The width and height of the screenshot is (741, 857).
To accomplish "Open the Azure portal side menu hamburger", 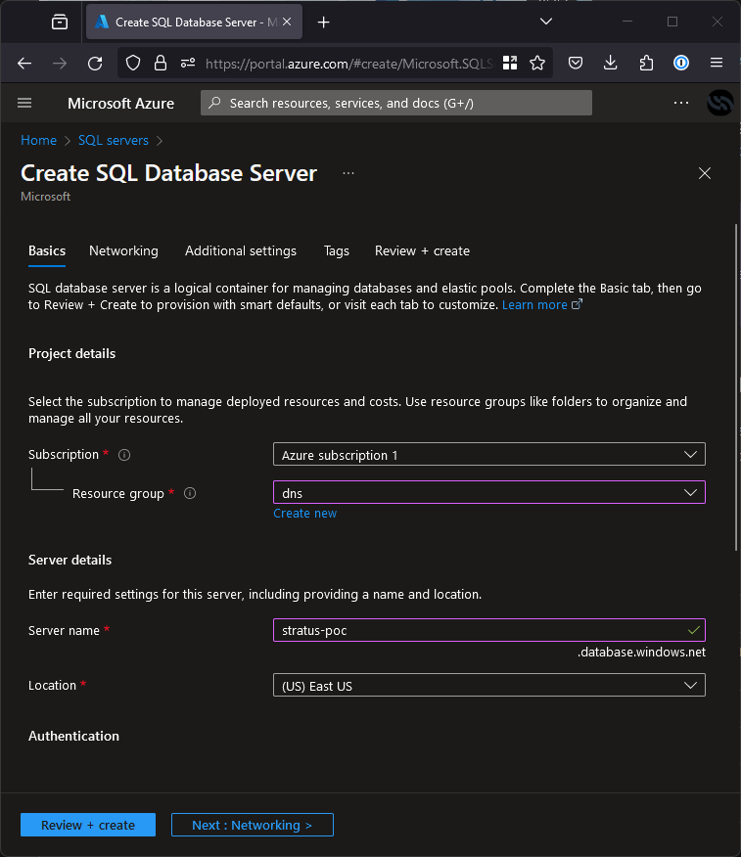I will point(24,103).
